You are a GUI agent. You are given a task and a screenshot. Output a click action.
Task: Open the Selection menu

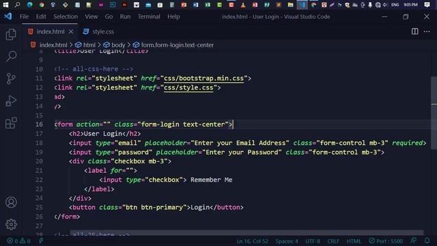tap(66, 16)
